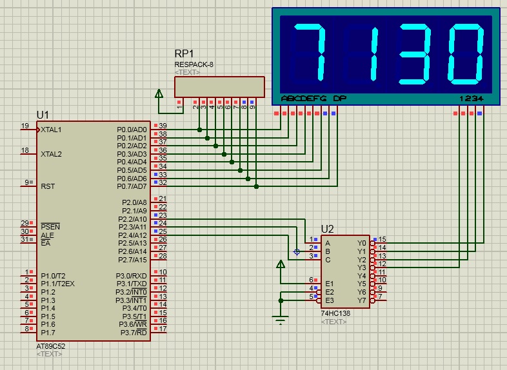Click the junction dot on the P0.7 wire
The height and width of the screenshot is (370, 507).
click(x=256, y=186)
